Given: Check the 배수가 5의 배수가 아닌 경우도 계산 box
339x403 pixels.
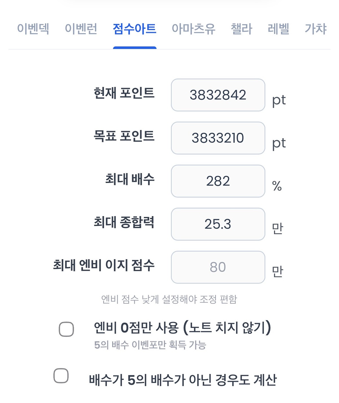Looking at the screenshot, I should coord(61,376).
